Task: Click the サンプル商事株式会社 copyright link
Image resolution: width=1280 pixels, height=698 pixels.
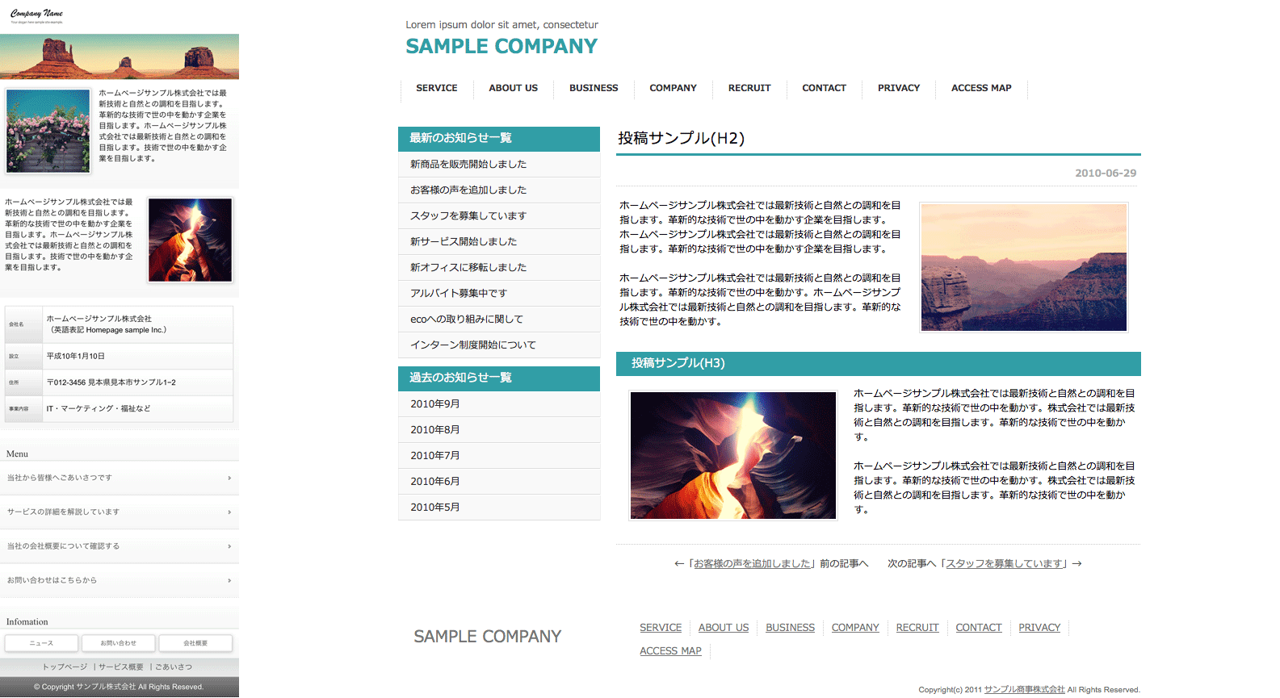Action: pos(1024,690)
